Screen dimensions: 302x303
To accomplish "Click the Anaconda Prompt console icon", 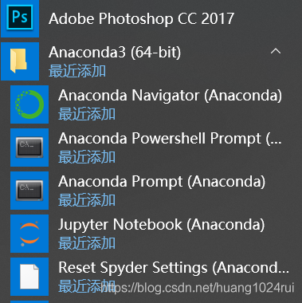I will 29,191.
